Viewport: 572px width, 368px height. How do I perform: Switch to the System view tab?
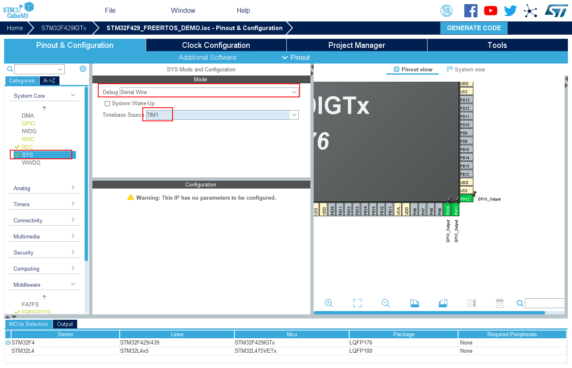(466, 69)
